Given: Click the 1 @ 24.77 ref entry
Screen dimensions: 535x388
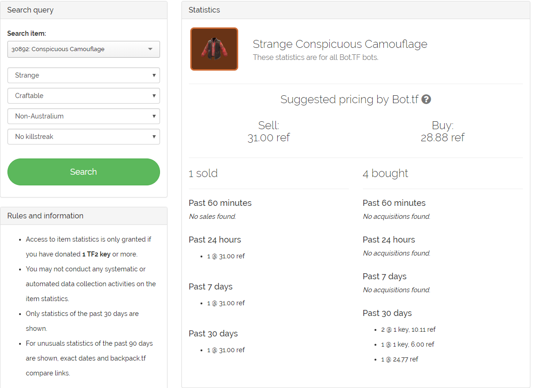Looking at the screenshot, I should click(x=399, y=359).
